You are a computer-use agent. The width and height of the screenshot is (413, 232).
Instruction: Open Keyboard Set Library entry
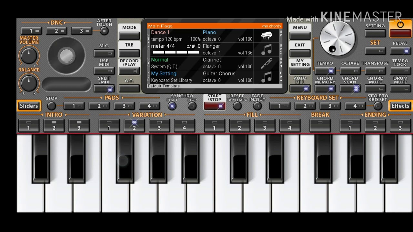pos(172,80)
